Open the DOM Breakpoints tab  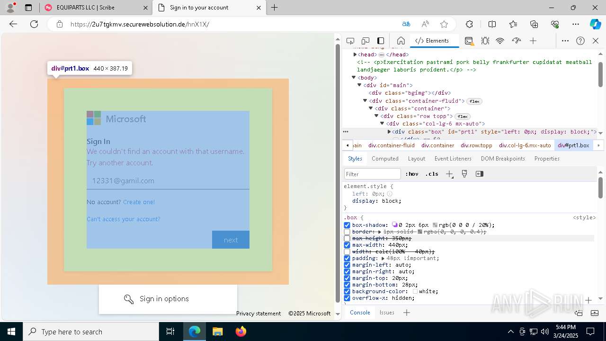tap(503, 159)
